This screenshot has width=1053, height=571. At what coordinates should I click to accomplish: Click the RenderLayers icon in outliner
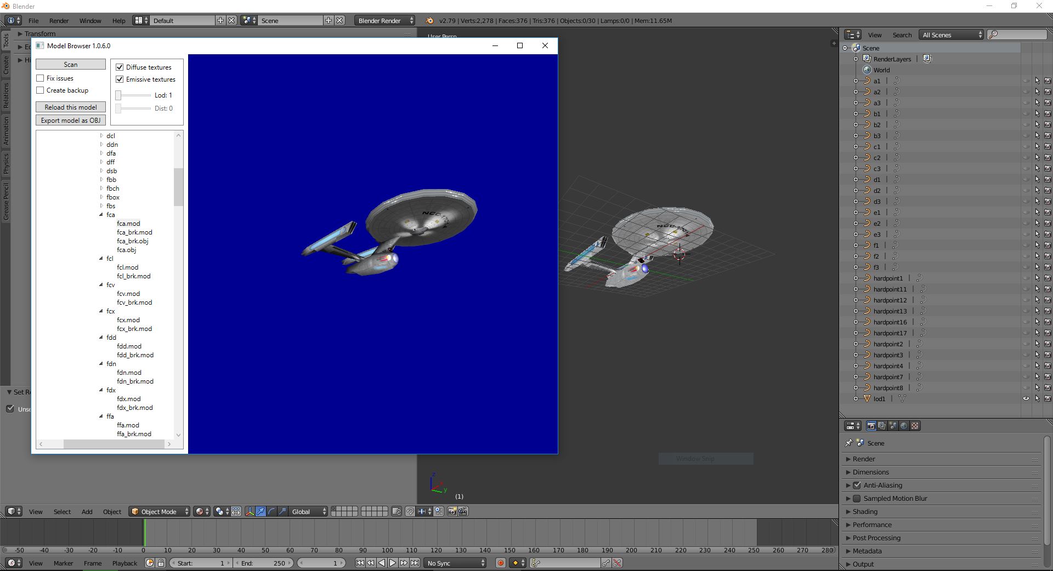(867, 59)
